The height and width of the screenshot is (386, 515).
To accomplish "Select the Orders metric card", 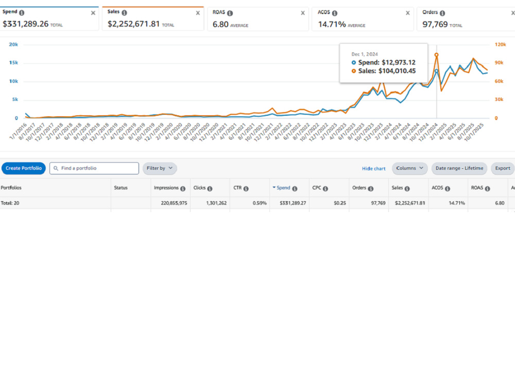I will pyautogui.click(x=466, y=19).
